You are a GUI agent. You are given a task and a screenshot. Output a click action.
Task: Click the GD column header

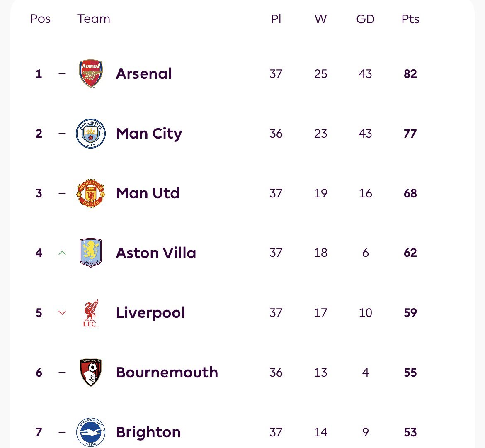(x=365, y=19)
